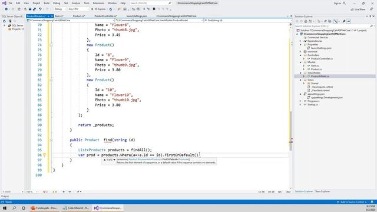This screenshot has width=377, height=212.
Task: Close the ProductModel.cs tab
Action: click(52, 16)
